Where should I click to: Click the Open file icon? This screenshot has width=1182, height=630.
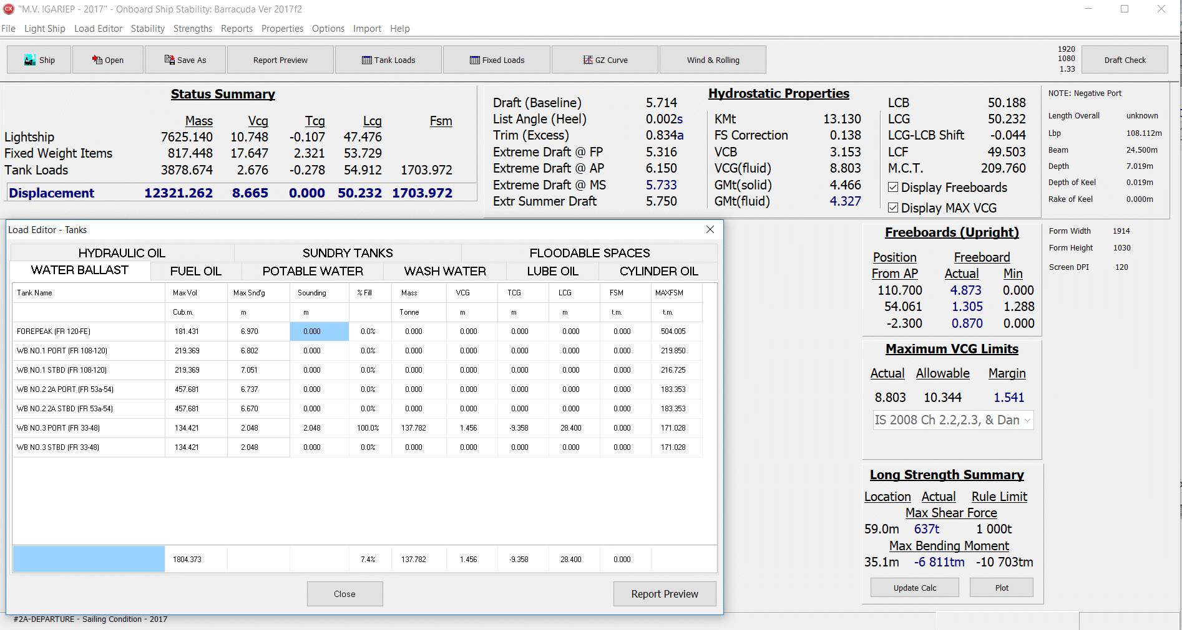(97, 60)
